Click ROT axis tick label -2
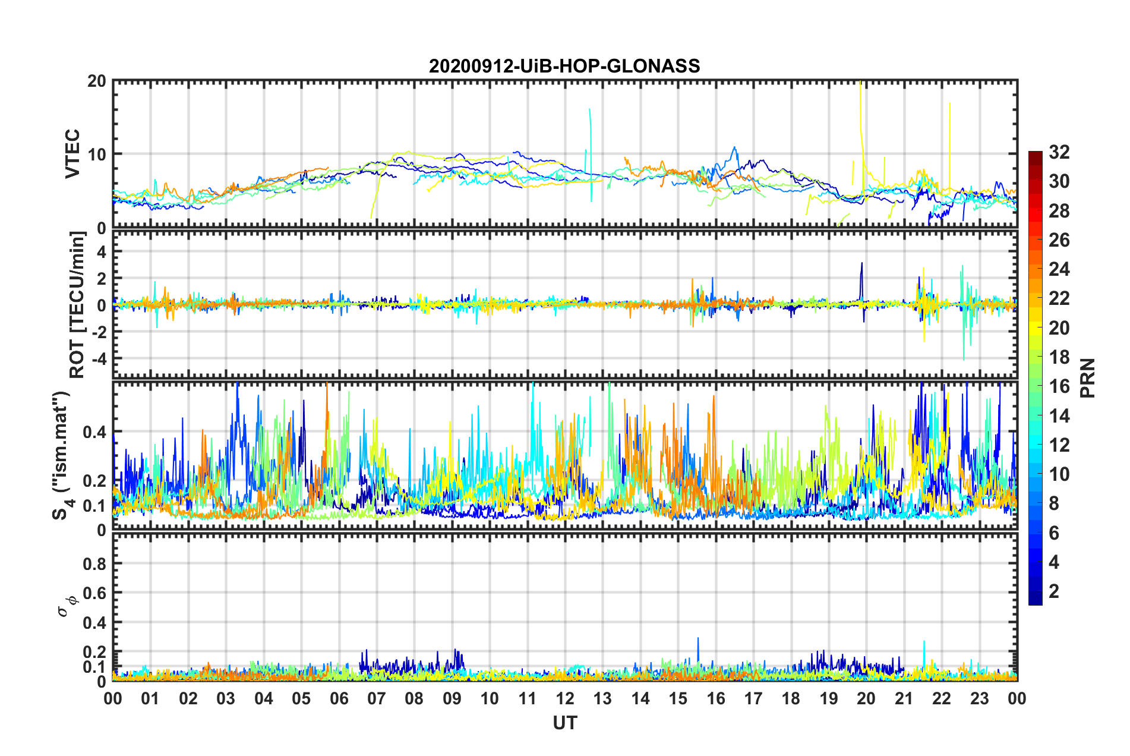1130x756 pixels. pos(99,332)
